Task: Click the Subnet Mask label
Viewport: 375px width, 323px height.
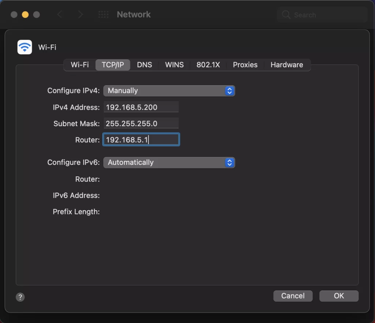Action: (77, 124)
